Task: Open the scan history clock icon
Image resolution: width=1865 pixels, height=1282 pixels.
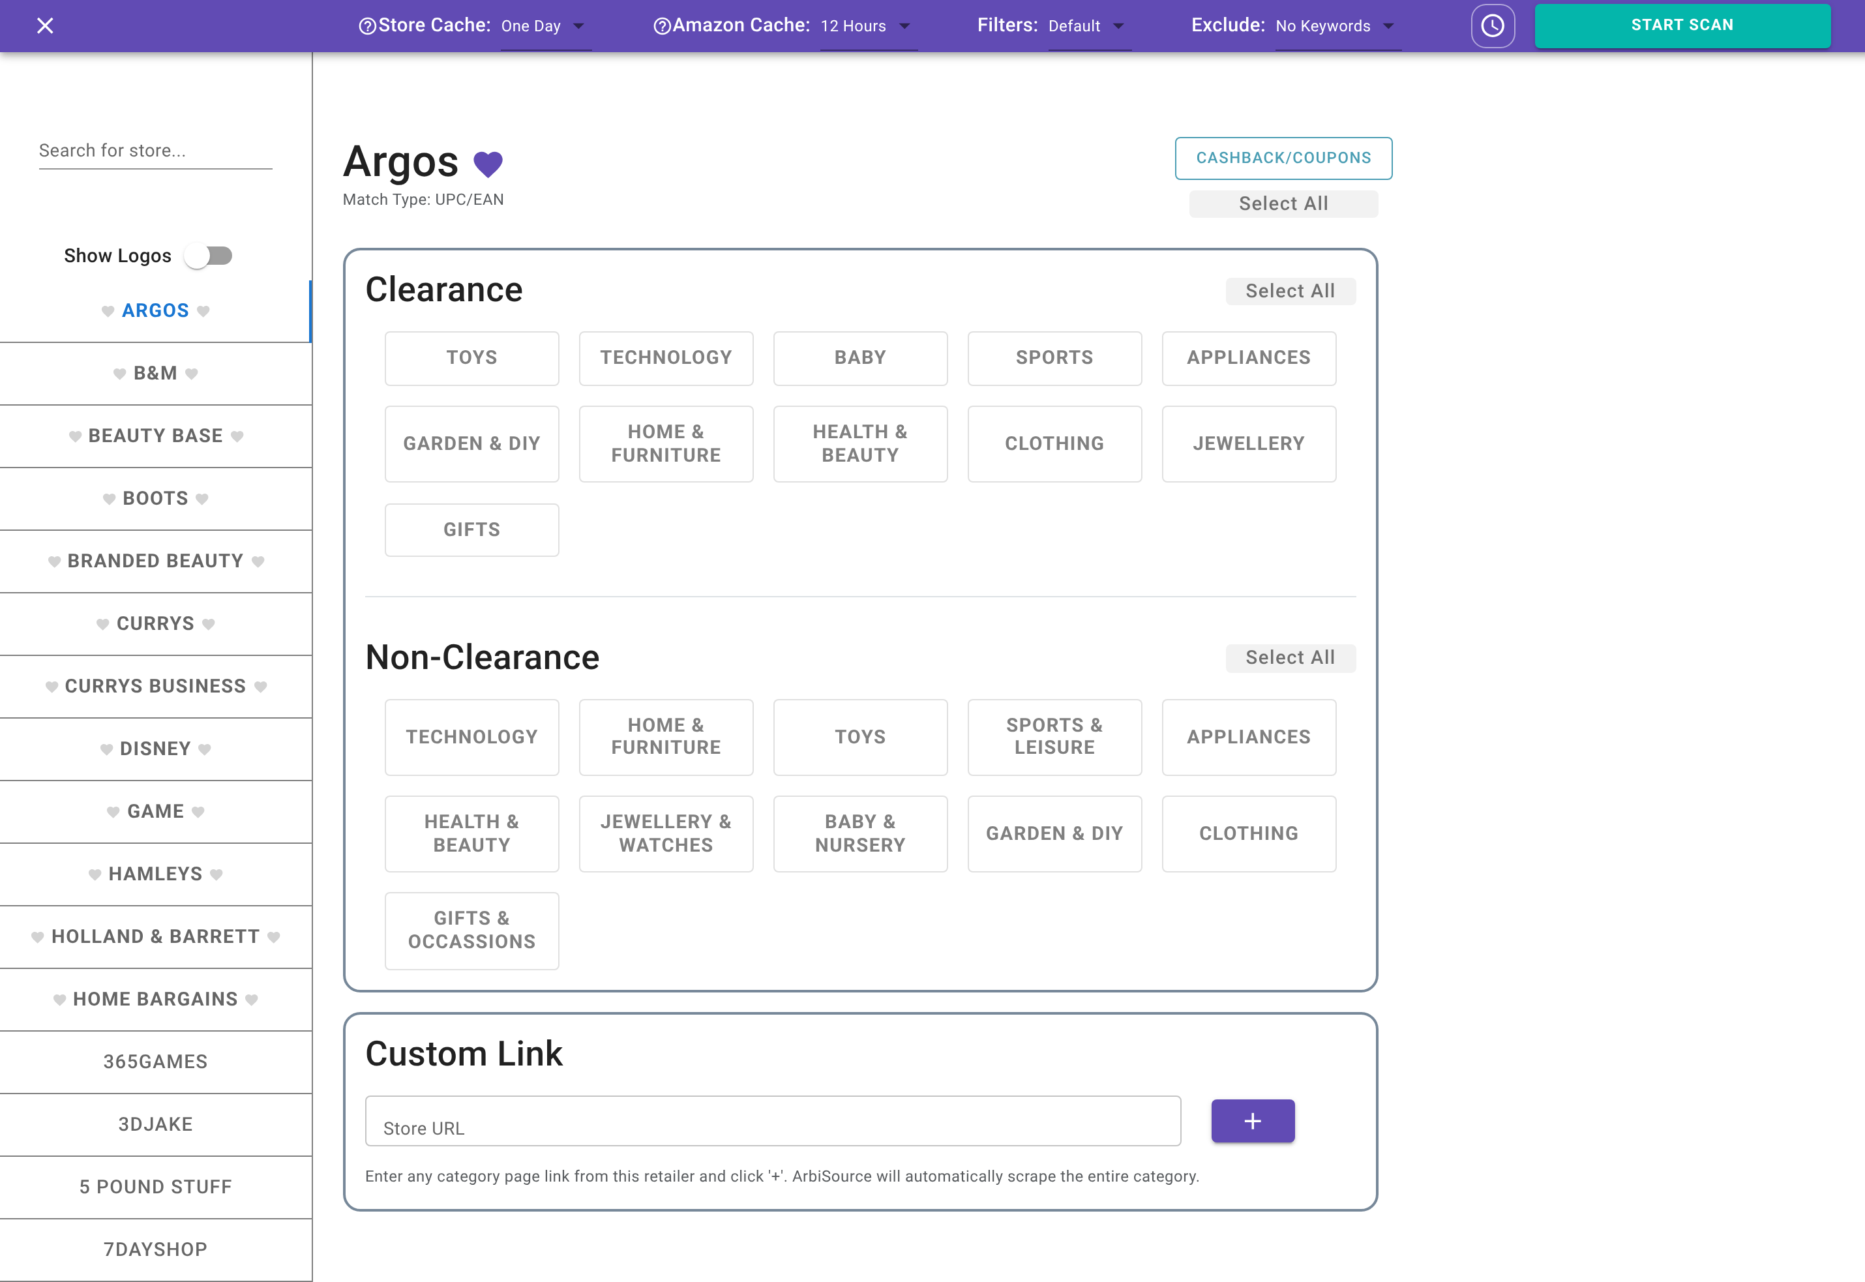Action: [1492, 25]
